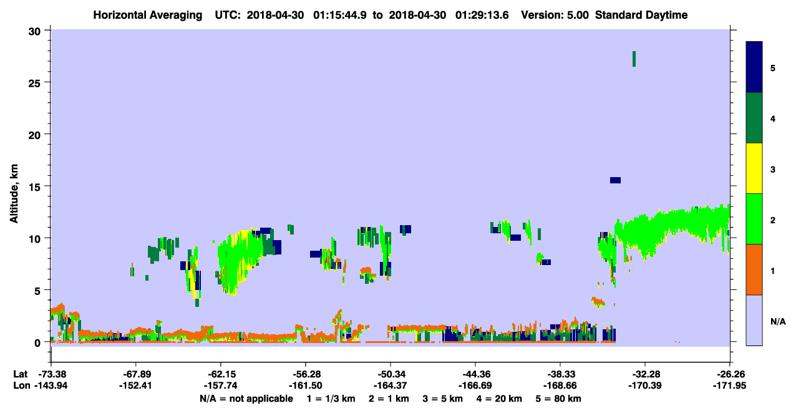811x416 pixels.
Task: Click the 'Standard Daytime' label
Action: pyautogui.click(x=641, y=15)
